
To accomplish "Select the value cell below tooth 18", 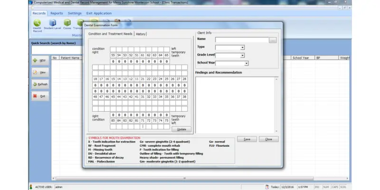I will [x=95, y=85].
